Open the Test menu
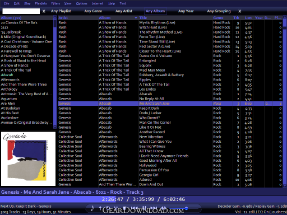The width and height of the screenshot is (287, 215). pyautogui.click(x=123, y=3)
